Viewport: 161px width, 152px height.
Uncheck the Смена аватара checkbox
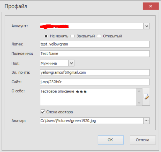(x=43, y=112)
